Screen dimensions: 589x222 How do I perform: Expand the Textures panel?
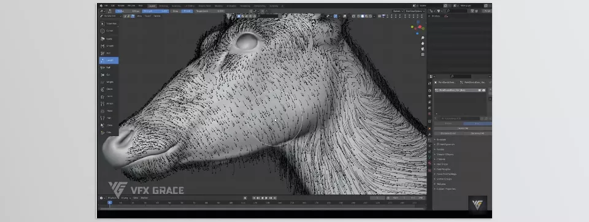click(x=442, y=184)
